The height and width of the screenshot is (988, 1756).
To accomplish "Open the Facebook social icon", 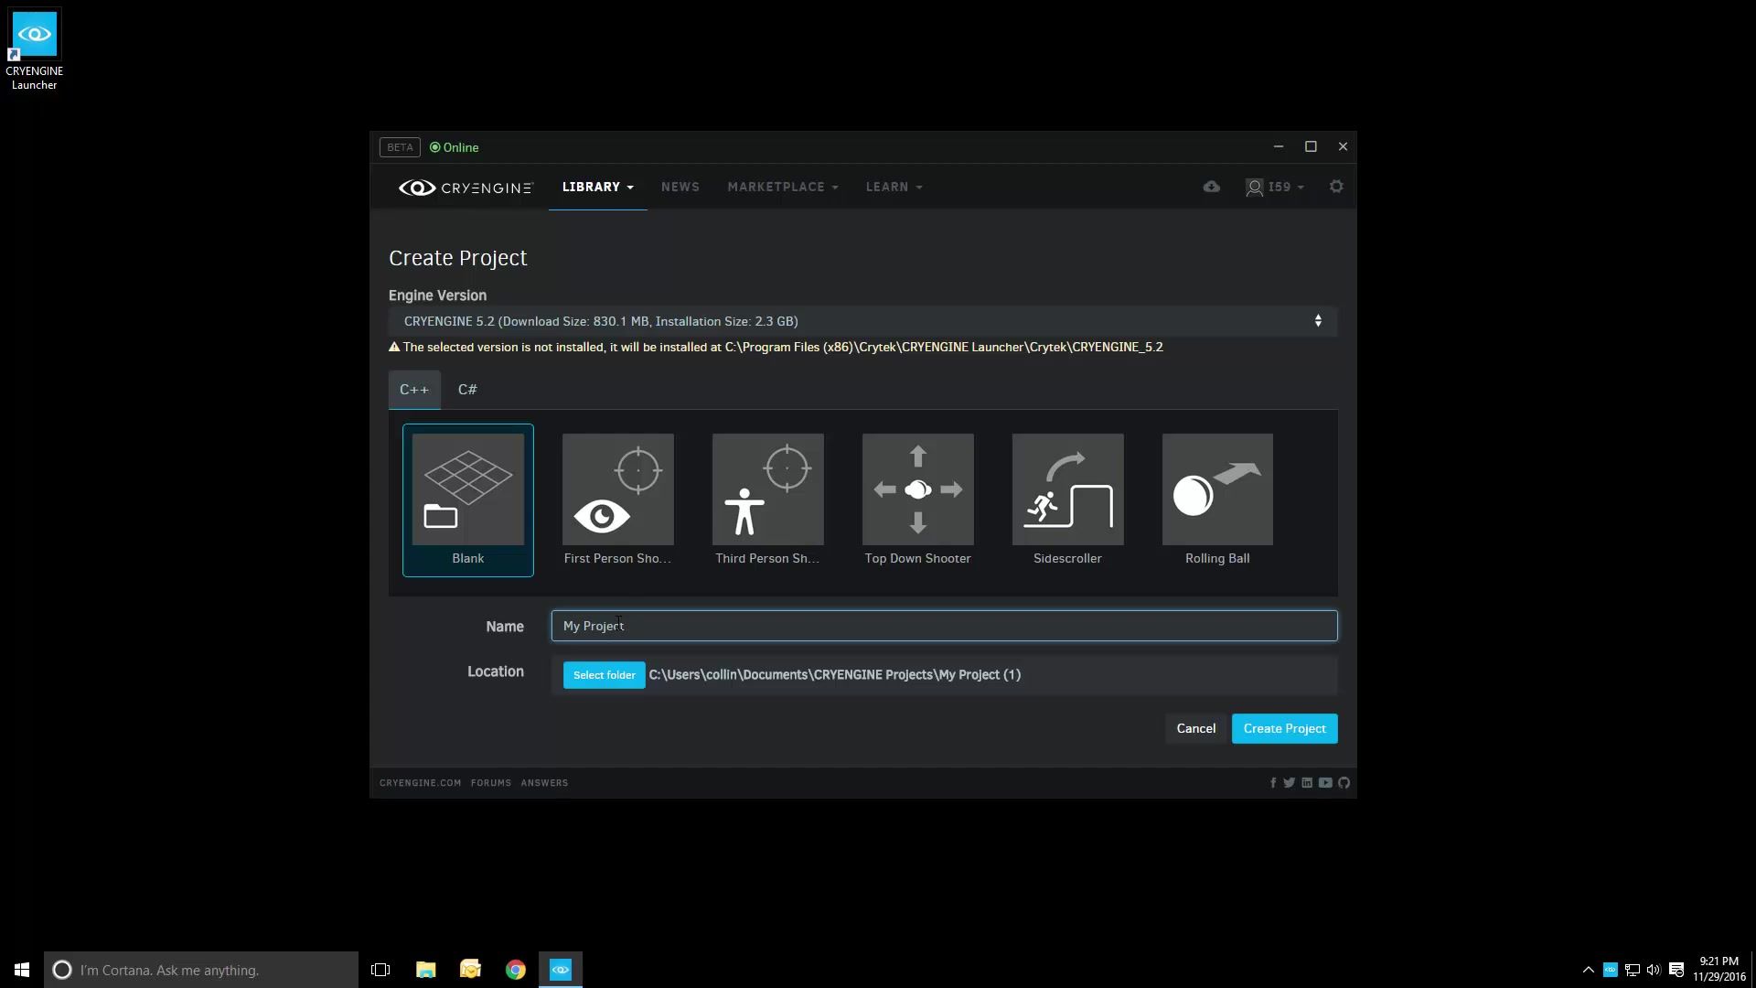I will coord(1273,783).
